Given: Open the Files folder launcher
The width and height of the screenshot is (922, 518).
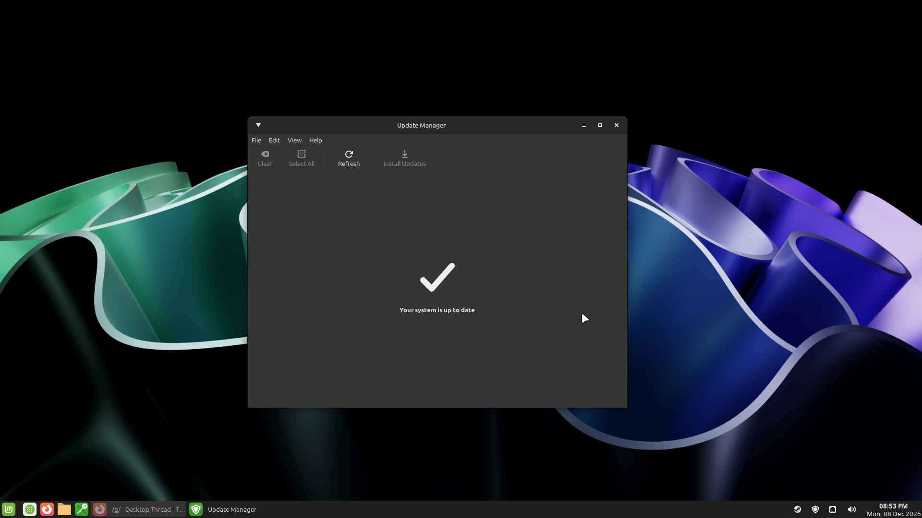Looking at the screenshot, I should tap(64, 509).
